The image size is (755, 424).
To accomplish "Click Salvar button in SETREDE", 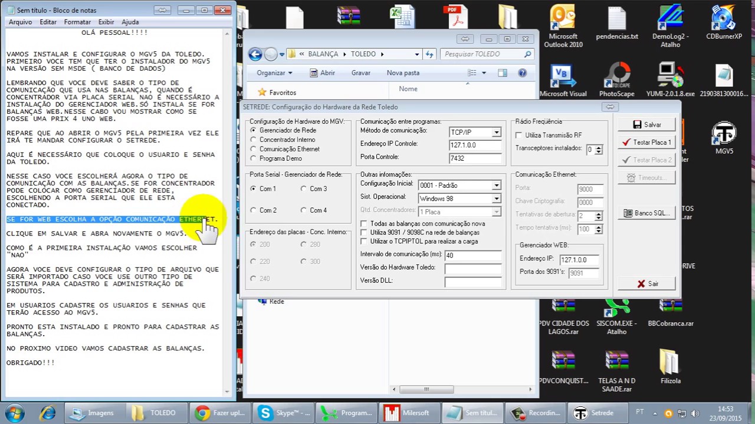I will pyautogui.click(x=646, y=125).
